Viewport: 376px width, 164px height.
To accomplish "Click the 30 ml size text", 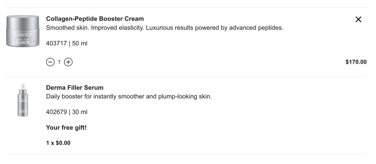I will pyautogui.click(x=80, y=112).
